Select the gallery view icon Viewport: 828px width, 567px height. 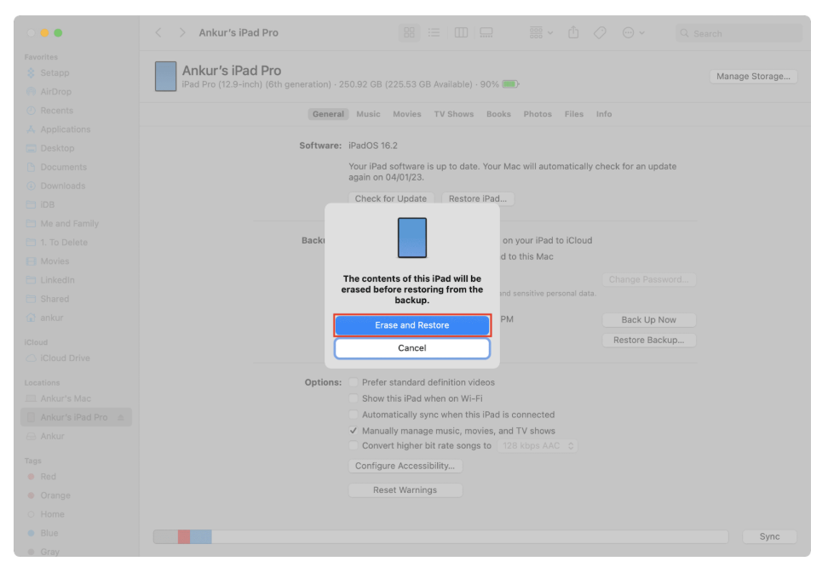(486, 32)
